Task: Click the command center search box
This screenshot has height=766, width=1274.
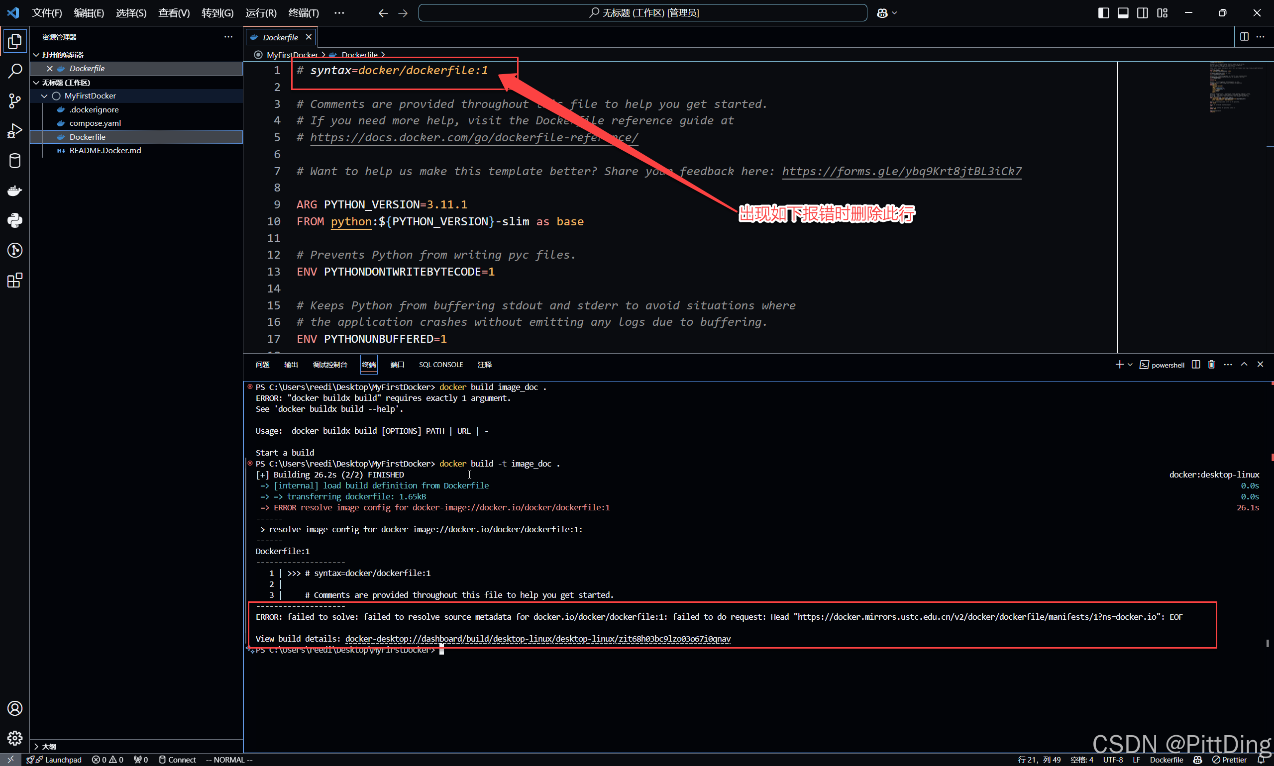Action: (x=642, y=13)
